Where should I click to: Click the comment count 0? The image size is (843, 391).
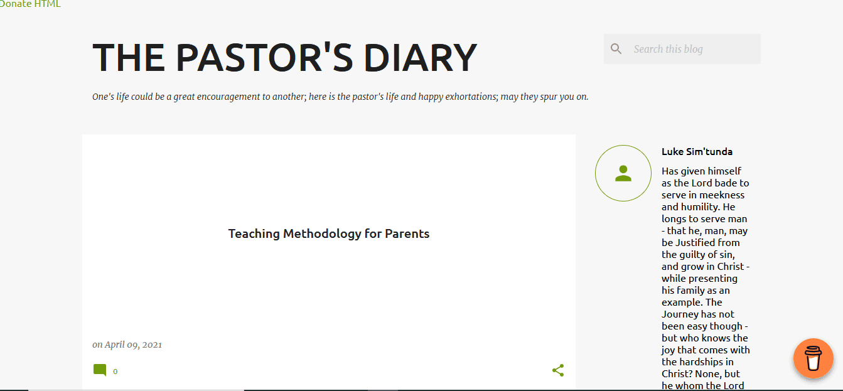[x=115, y=372]
